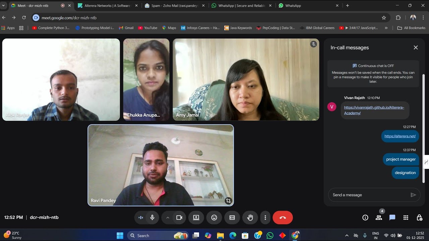Open the Maps bookmark
The height and width of the screenshot is (241, 429).
click(x=169, y=28)
